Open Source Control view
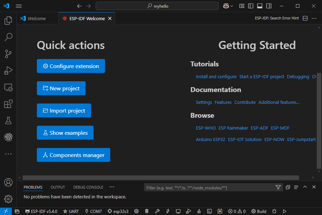The width and height of the screenshot is (322, 215). pyautogui.click(x=8, y=54)
